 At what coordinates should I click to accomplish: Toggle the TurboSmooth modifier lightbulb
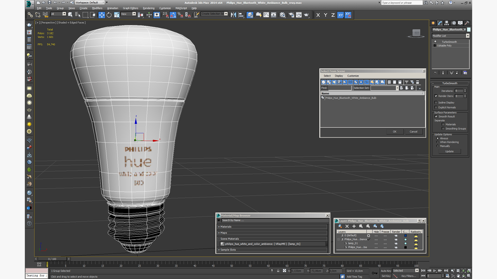pos(435,42)
